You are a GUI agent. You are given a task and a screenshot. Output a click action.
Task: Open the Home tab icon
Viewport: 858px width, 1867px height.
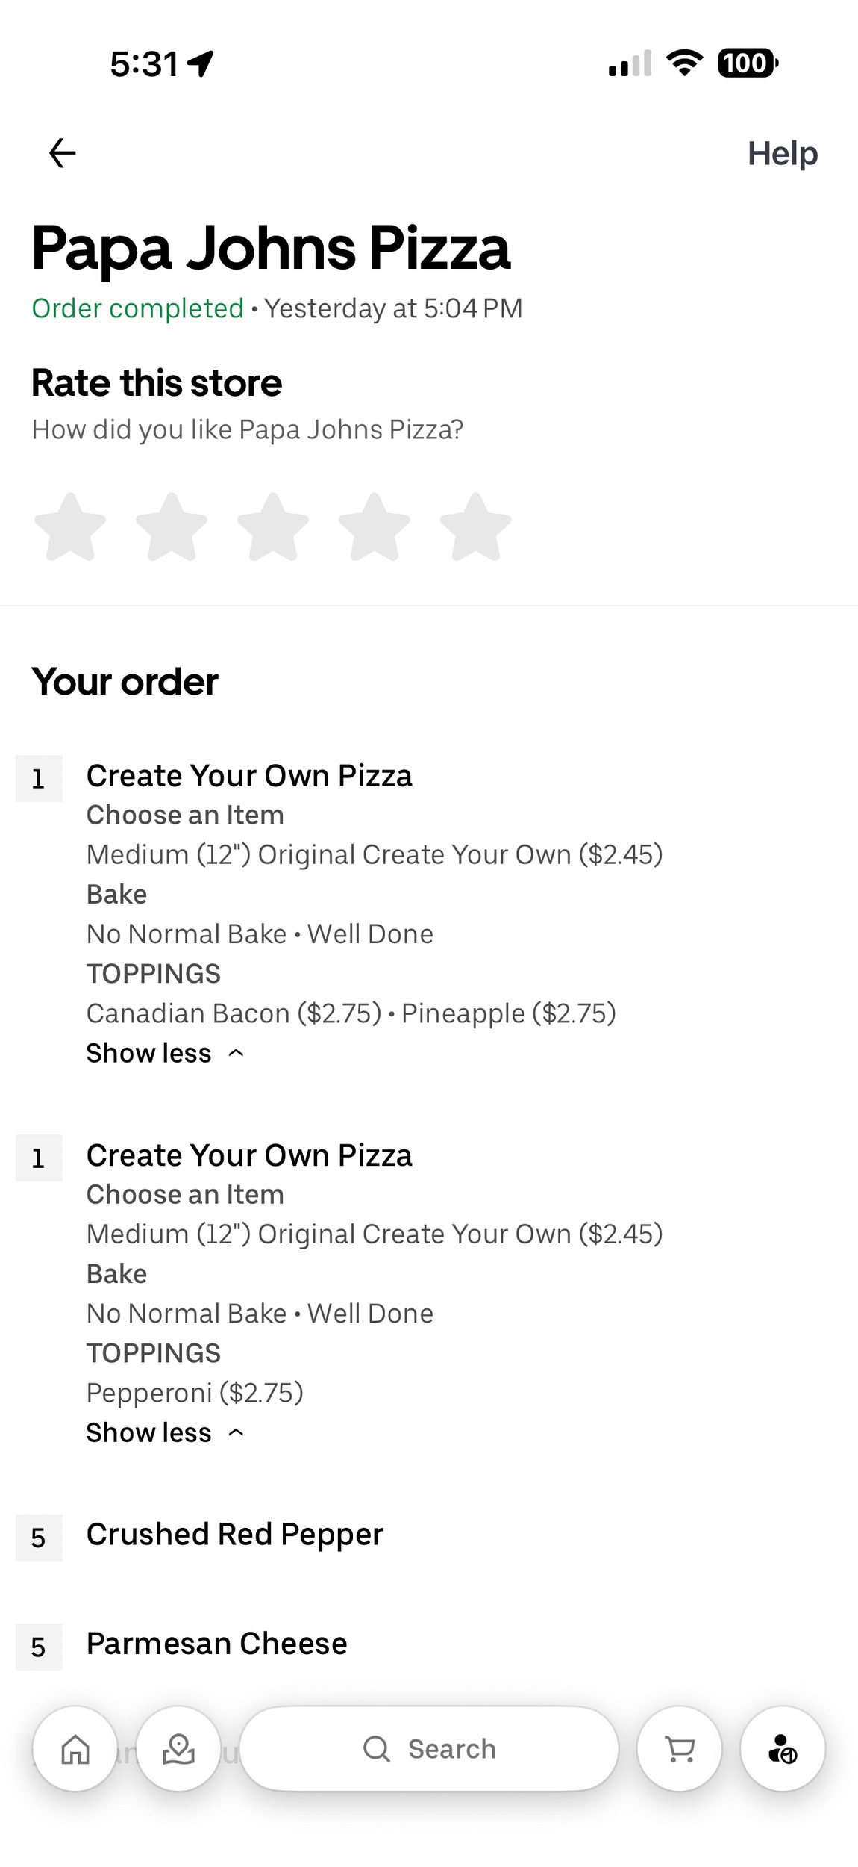[x=75, y=1749]
